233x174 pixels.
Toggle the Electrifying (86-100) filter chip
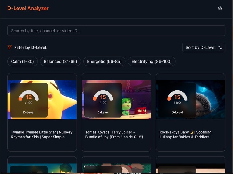coord(151,61)
